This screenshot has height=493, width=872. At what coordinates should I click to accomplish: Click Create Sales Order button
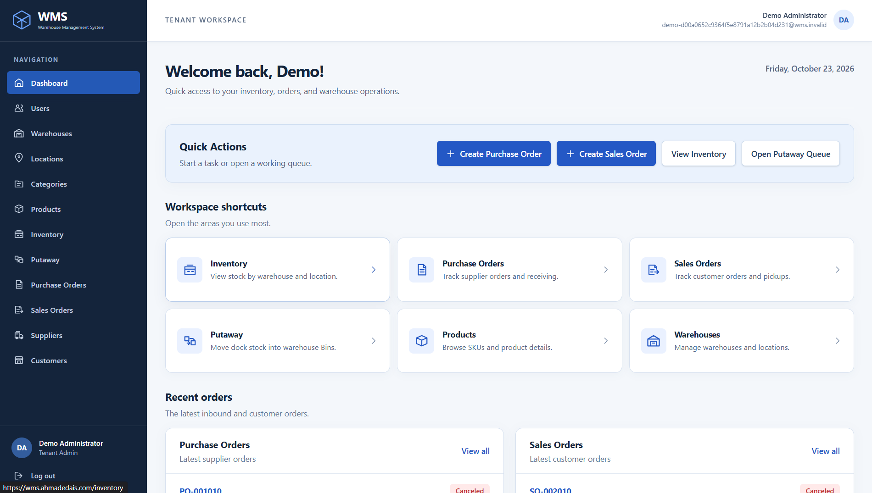606,154
